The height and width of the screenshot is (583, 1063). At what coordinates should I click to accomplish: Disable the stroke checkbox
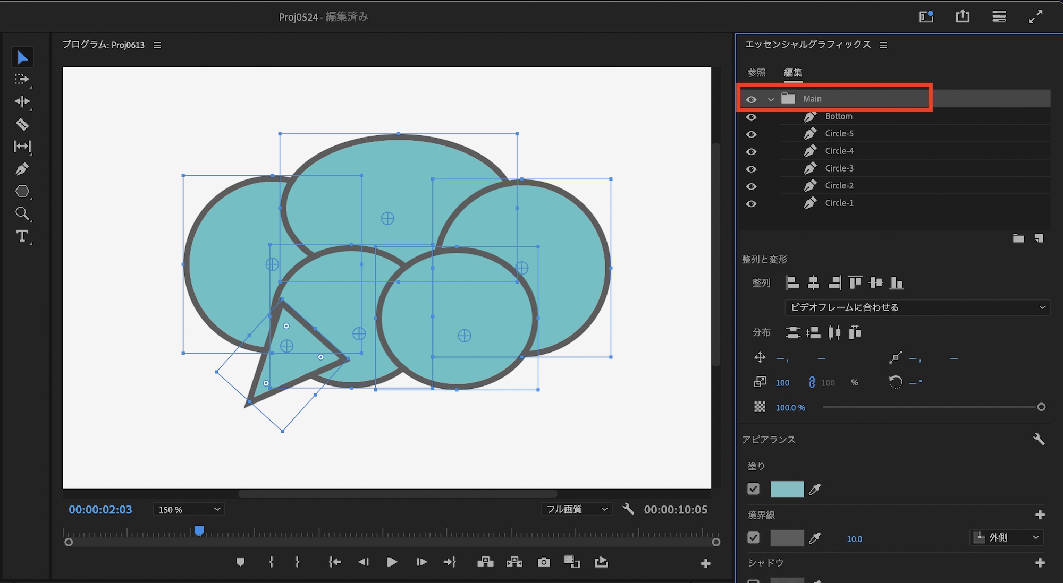click(x=753, y=538)
